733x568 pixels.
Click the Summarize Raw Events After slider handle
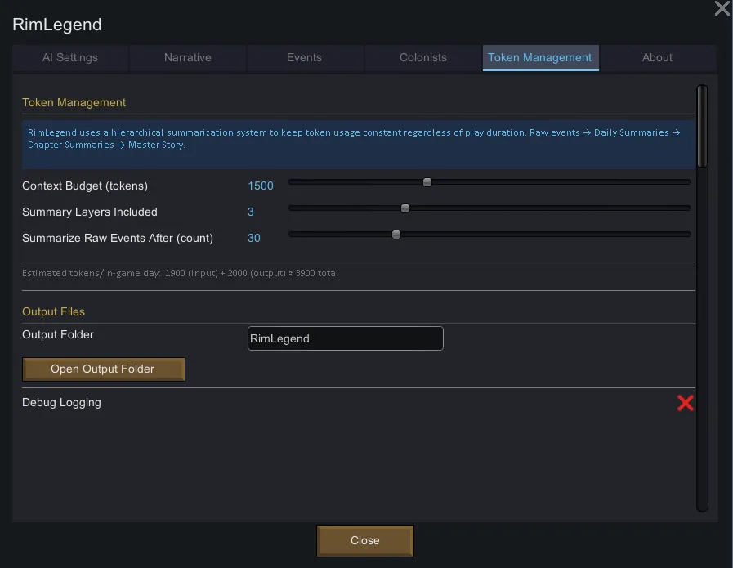pyautogui.click(x=396, y=235)
